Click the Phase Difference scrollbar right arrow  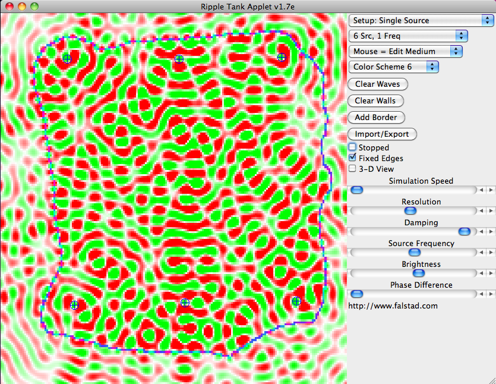tap(491, 294)
